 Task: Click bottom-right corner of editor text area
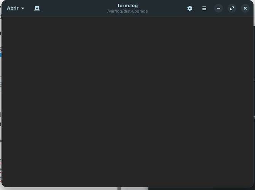pos(250,184)
